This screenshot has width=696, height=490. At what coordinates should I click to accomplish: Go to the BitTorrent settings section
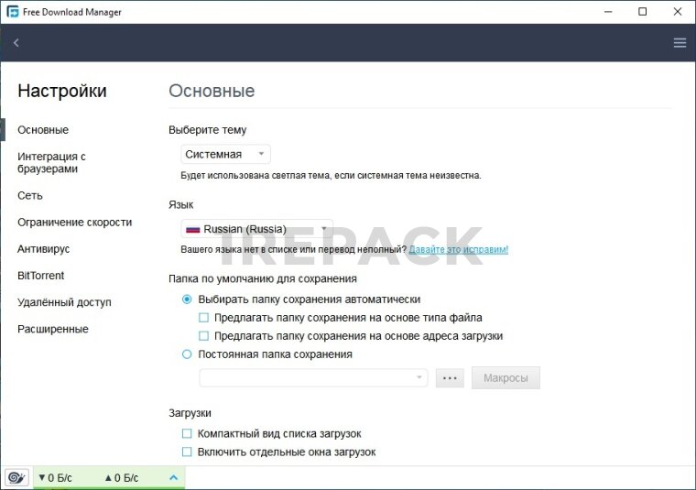click(41, 276)
